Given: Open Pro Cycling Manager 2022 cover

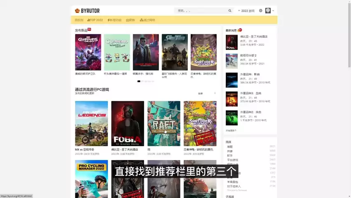Looking at the screenshot, I should point(91,179).
